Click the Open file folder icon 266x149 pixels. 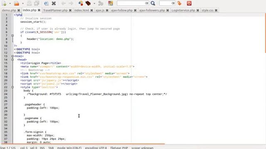[x=17, y=3]
